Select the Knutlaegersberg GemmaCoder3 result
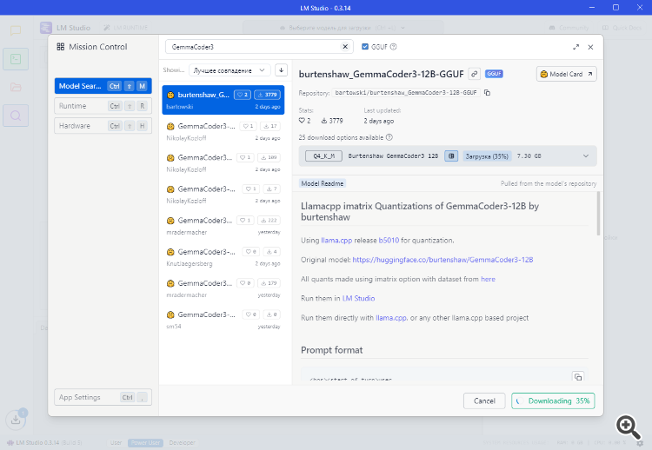 (x=223, y=257)
